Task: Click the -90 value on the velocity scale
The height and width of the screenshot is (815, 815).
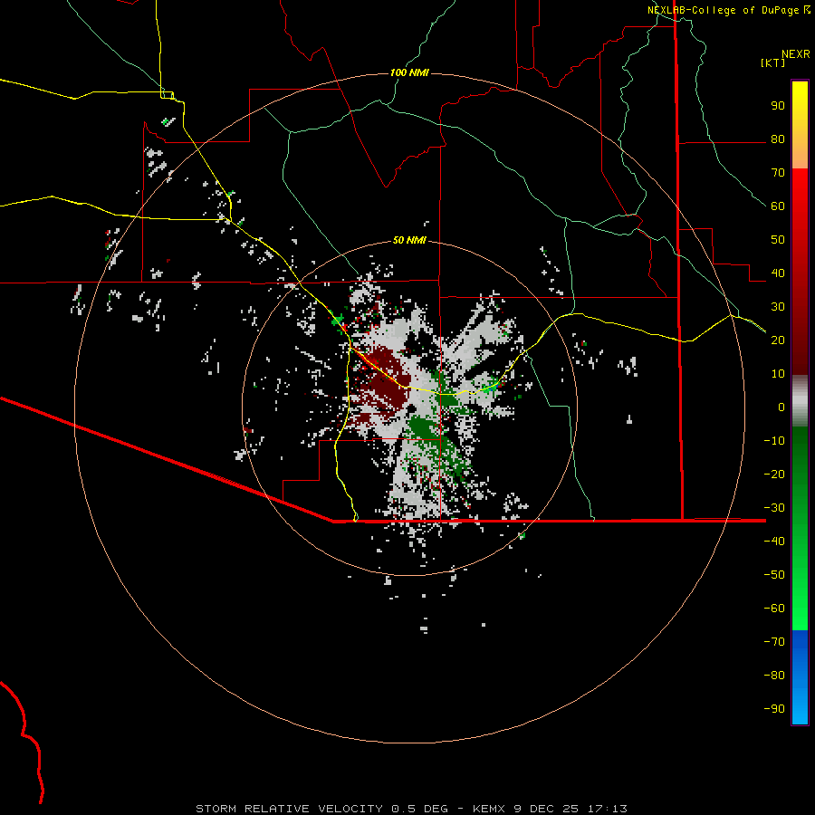Action: coord(774,709)
